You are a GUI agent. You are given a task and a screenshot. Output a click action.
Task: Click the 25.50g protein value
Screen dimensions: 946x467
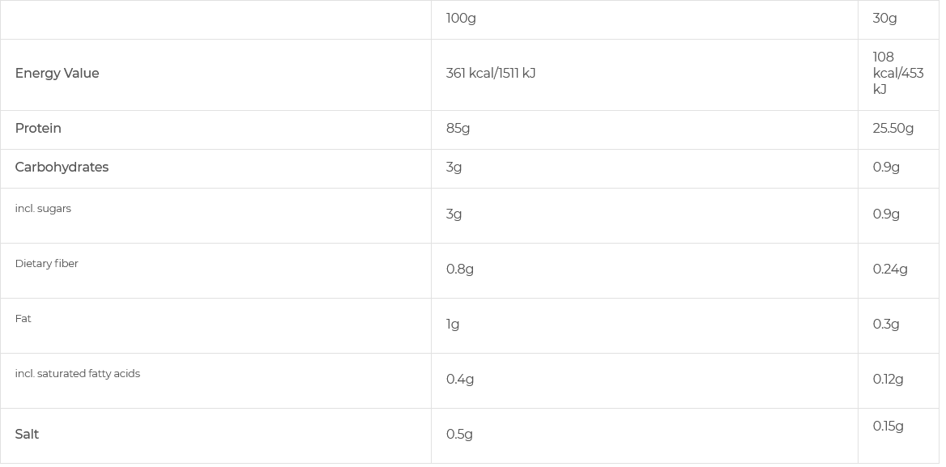tap(893, 129)
